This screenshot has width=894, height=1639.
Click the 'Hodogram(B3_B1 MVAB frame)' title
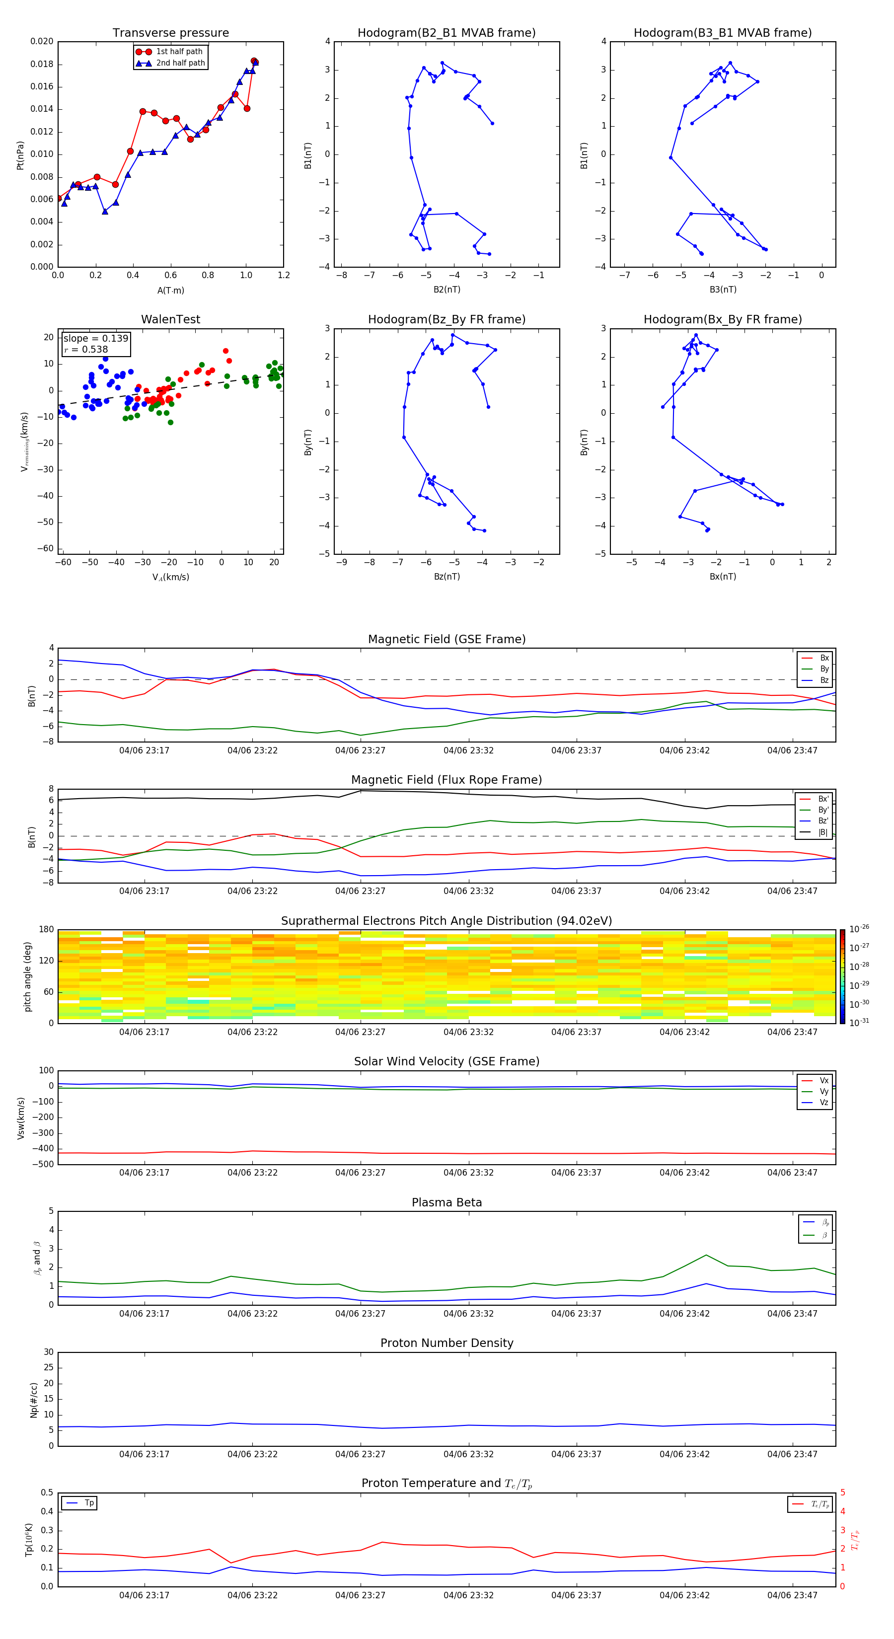723,33
